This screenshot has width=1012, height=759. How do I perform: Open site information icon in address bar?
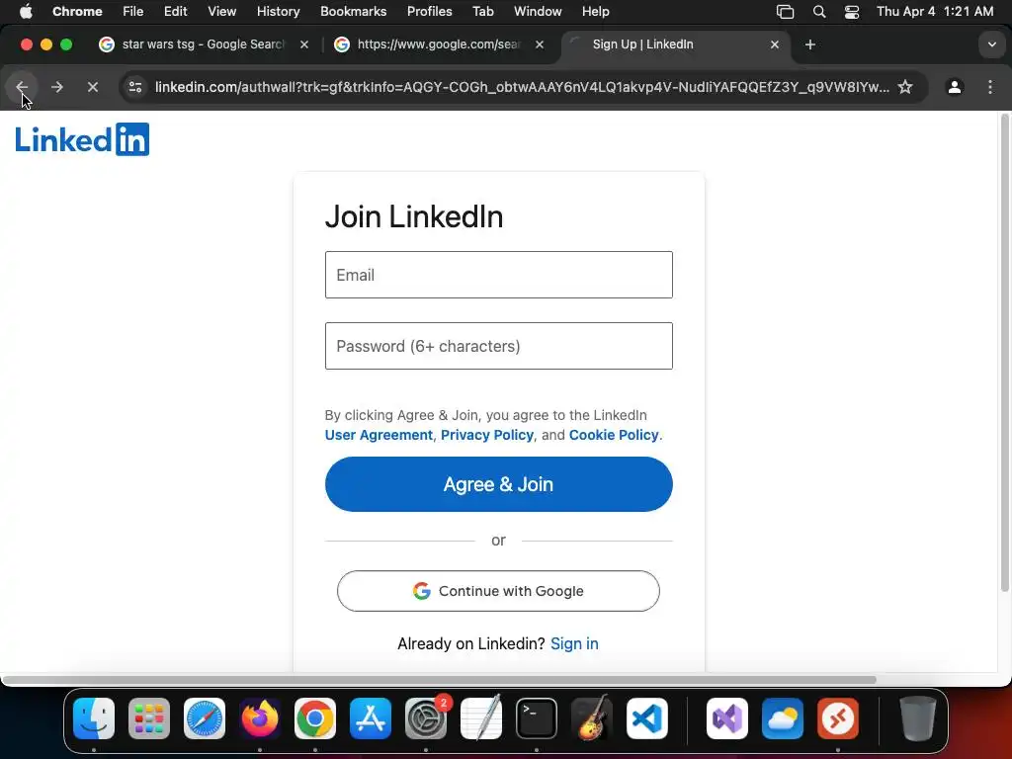[x=134, y=87]
